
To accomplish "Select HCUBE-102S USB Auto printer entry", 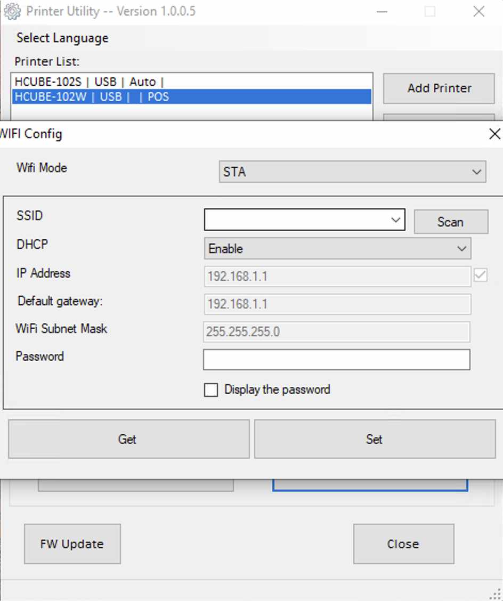I will coord(192,82).
